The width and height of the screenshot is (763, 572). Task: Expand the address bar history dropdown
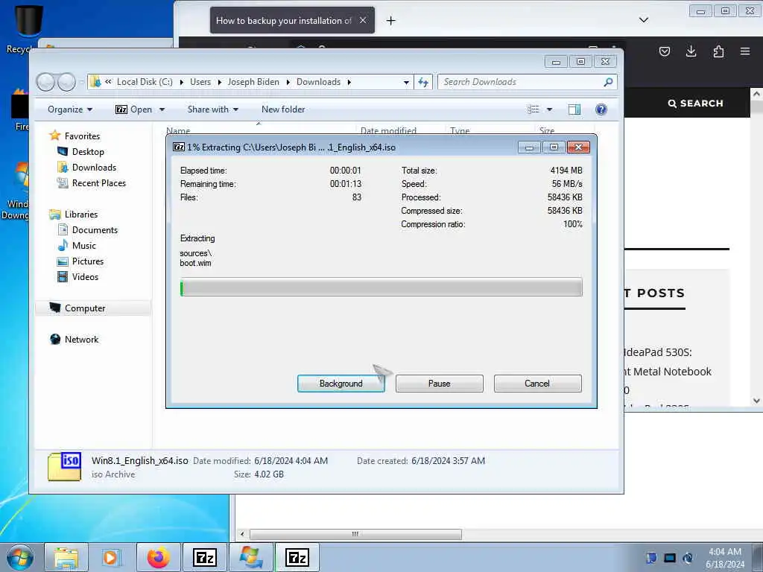(x=406, y=82)
